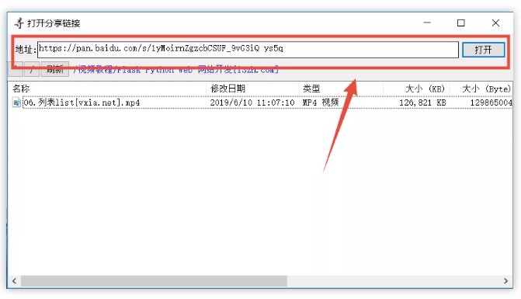Click the date 2019/6/10 11:07:10 cell
The height and width of the screenshot is (299, 521).
252,103
